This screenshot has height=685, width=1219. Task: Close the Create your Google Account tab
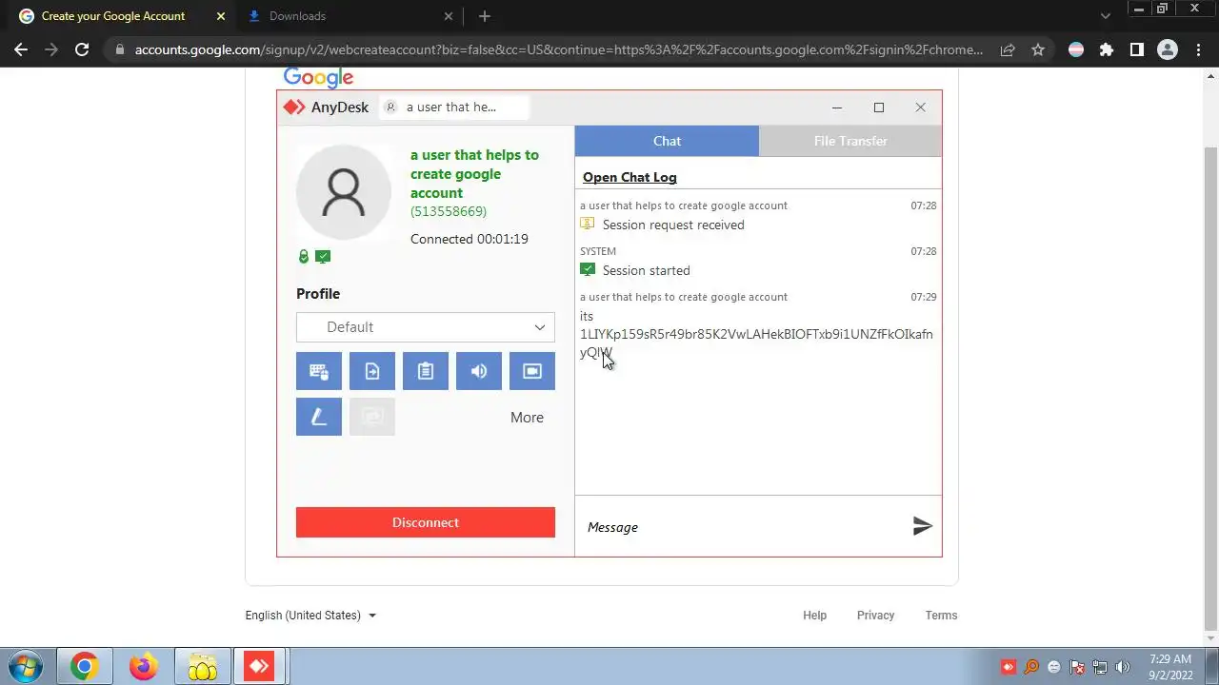[221, 16]
